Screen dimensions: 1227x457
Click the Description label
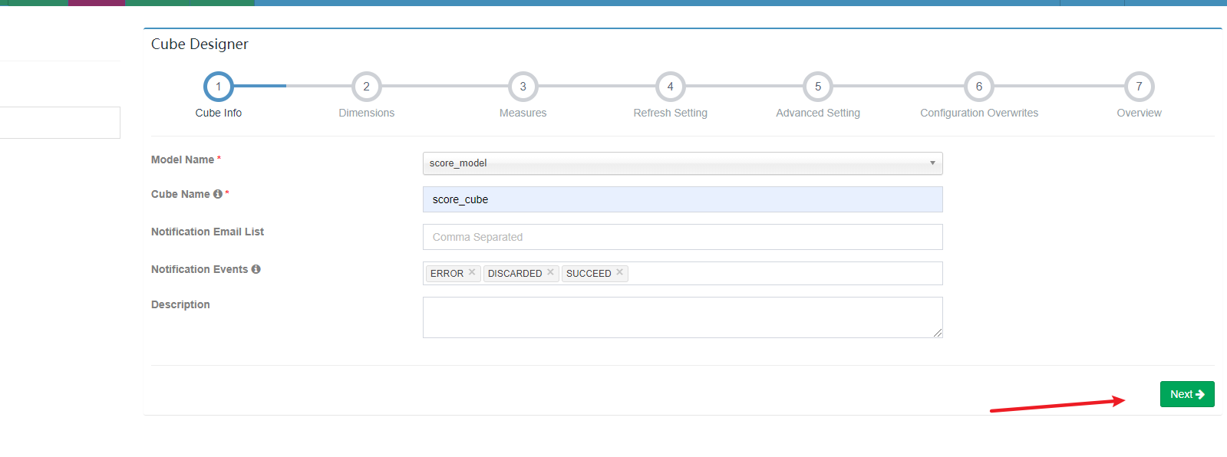tap(180, 304)
